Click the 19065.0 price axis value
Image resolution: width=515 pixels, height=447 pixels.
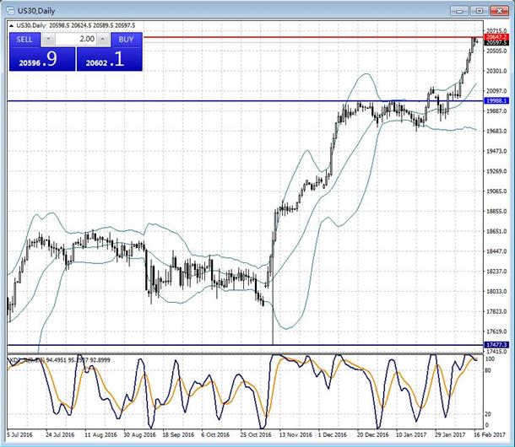[x=496, y=191]
